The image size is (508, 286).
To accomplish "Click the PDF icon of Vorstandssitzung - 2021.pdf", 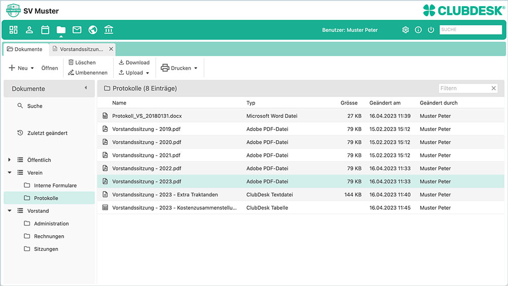I will click(105, 155).
